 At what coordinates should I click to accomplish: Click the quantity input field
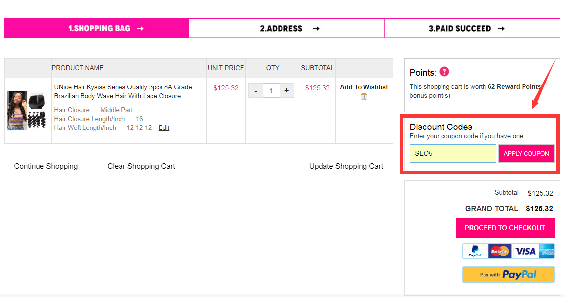point(271,90)
